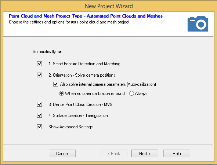Disable the Auto-calibration checkbox
The height and width of the screenshot is (165, 217).
(x=56, y=84)
